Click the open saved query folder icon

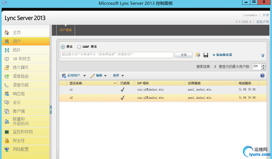click(198, 55)
